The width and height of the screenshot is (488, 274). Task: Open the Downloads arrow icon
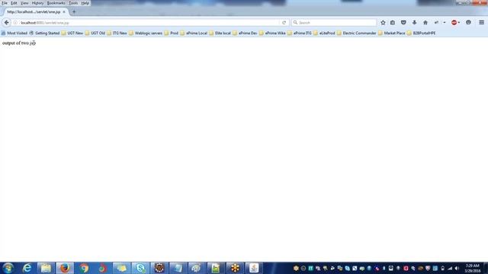coord(414,23)
